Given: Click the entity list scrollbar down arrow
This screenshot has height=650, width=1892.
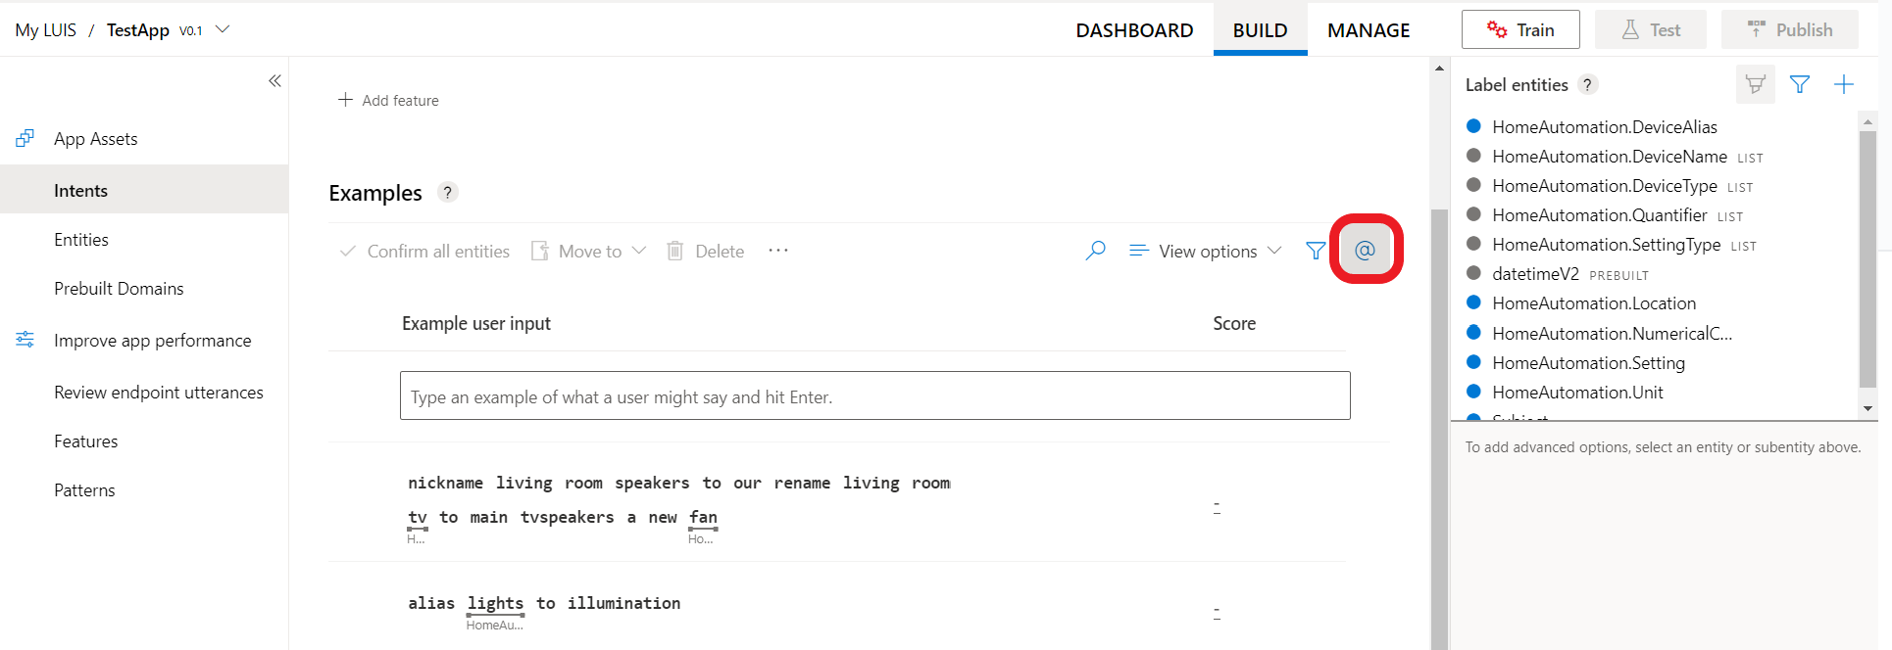Looking at the screenshot, I should click(x=1867, y=408).
